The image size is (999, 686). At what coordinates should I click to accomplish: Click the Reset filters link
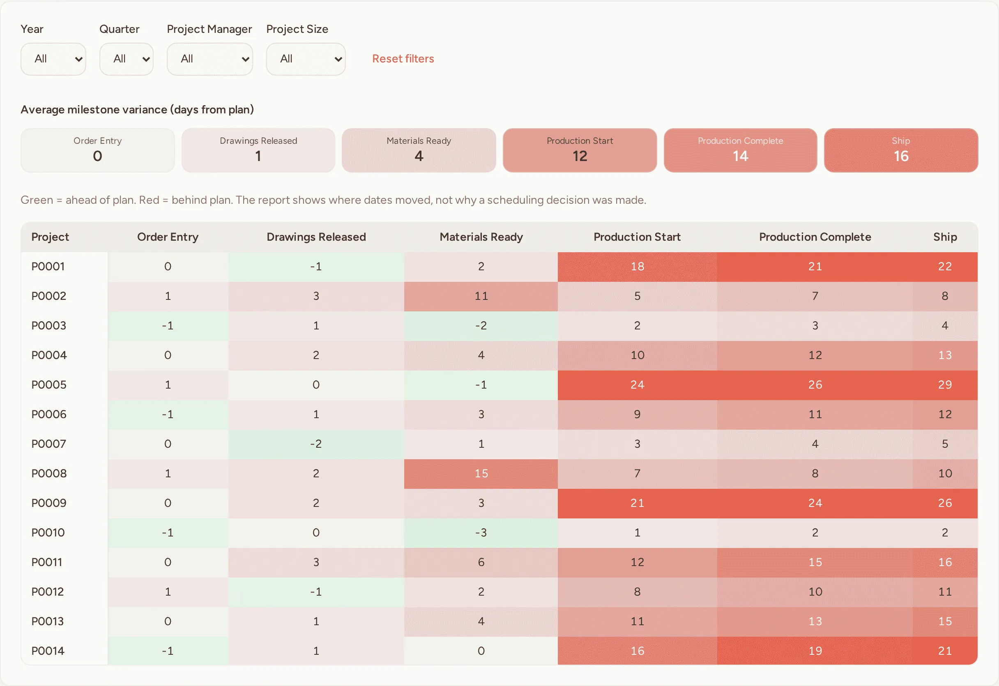point(403,59)
